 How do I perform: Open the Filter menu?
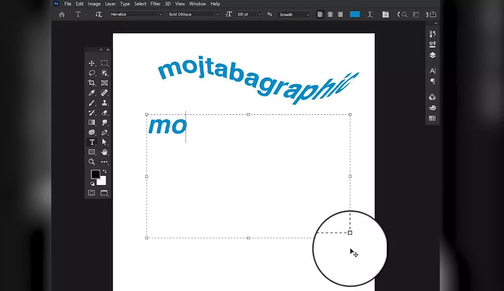coord(155,4)
